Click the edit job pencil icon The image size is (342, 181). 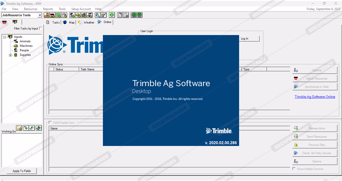[104, 15]
